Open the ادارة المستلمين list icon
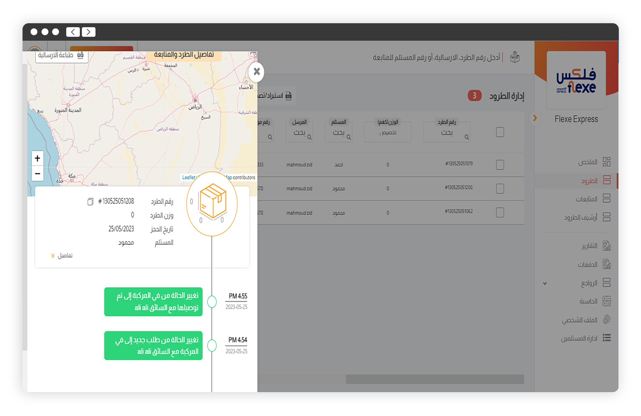Screen dimensions: 641x416 point(606,338)
